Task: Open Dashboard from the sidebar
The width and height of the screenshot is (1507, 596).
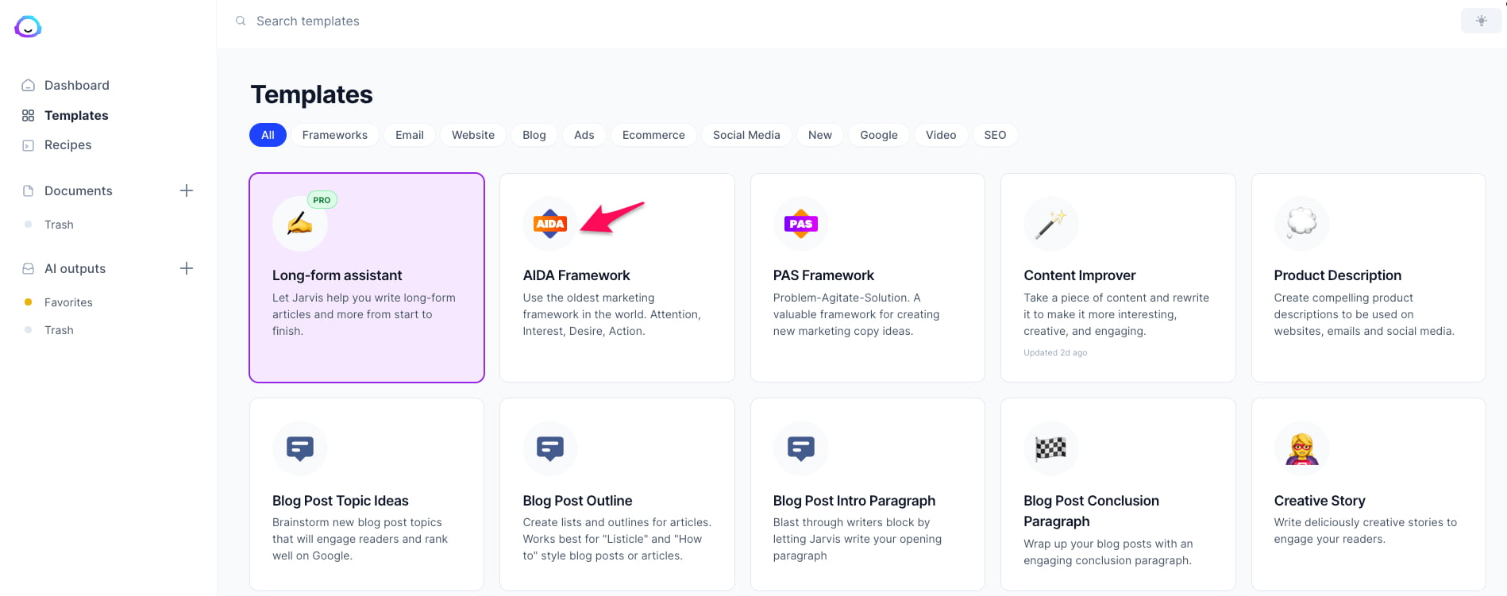Action: pyautogui.click(x=77, y=85)
